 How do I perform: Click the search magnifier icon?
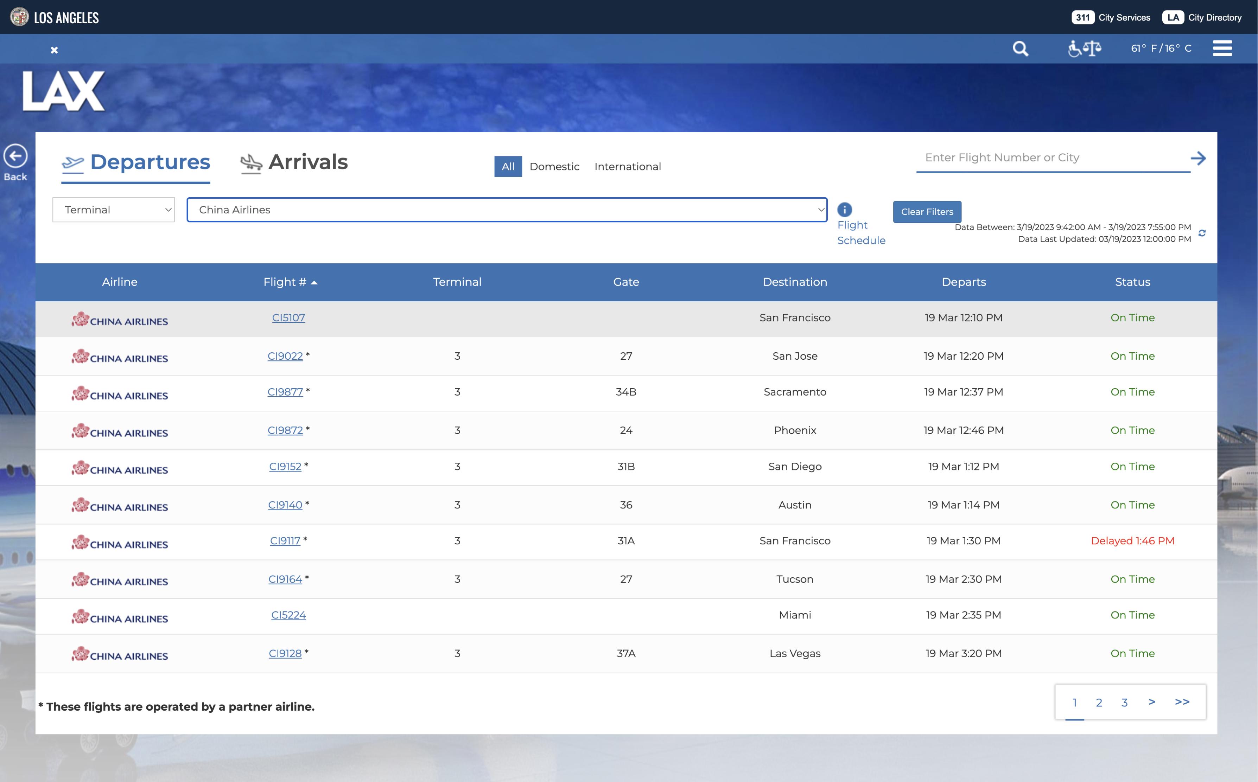1020,49
